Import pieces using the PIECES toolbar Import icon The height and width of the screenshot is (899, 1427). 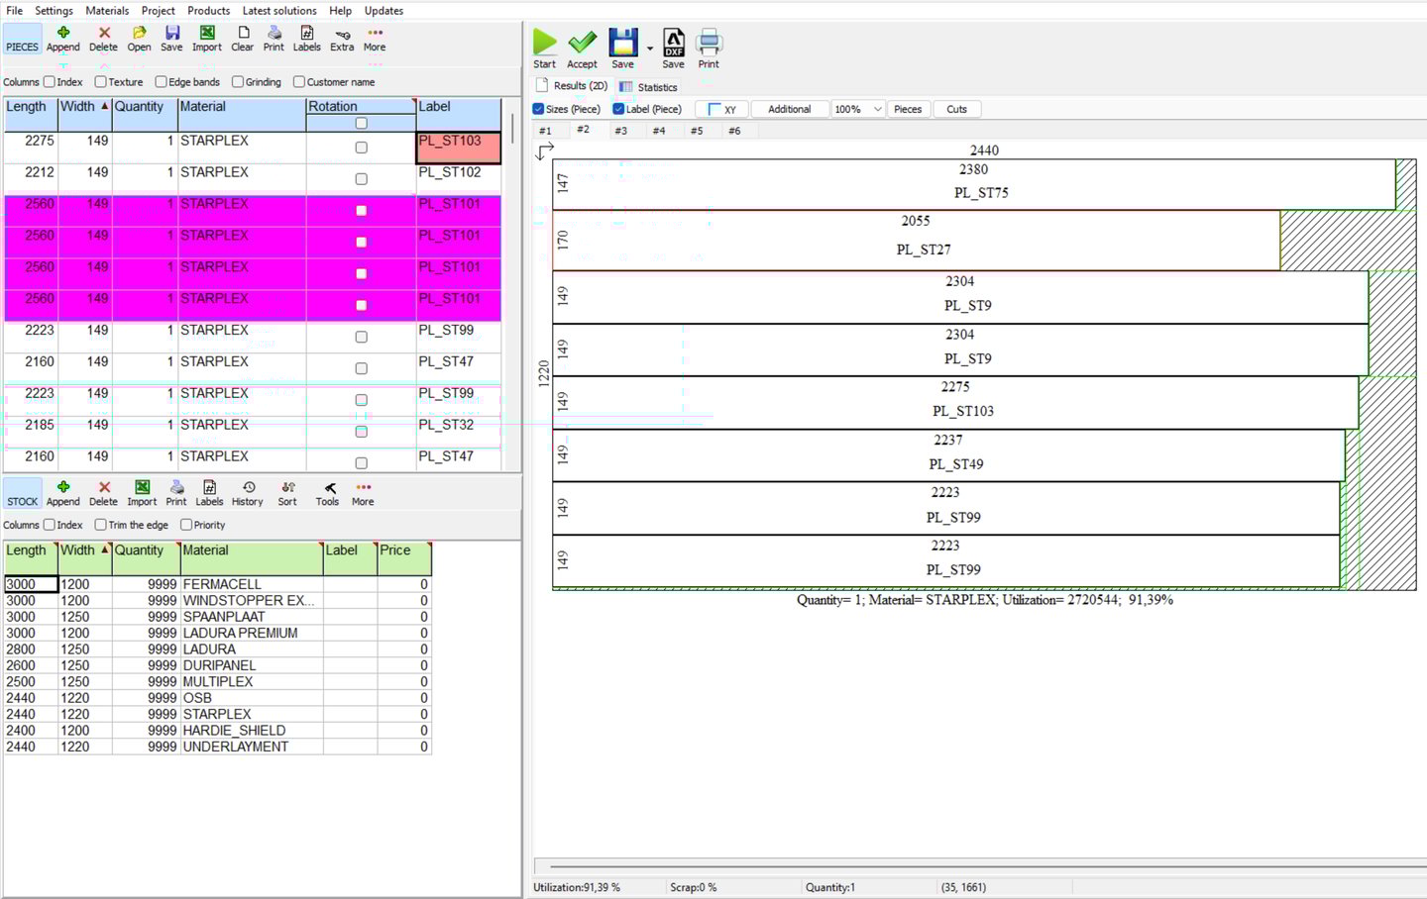(x=206, y=39)
